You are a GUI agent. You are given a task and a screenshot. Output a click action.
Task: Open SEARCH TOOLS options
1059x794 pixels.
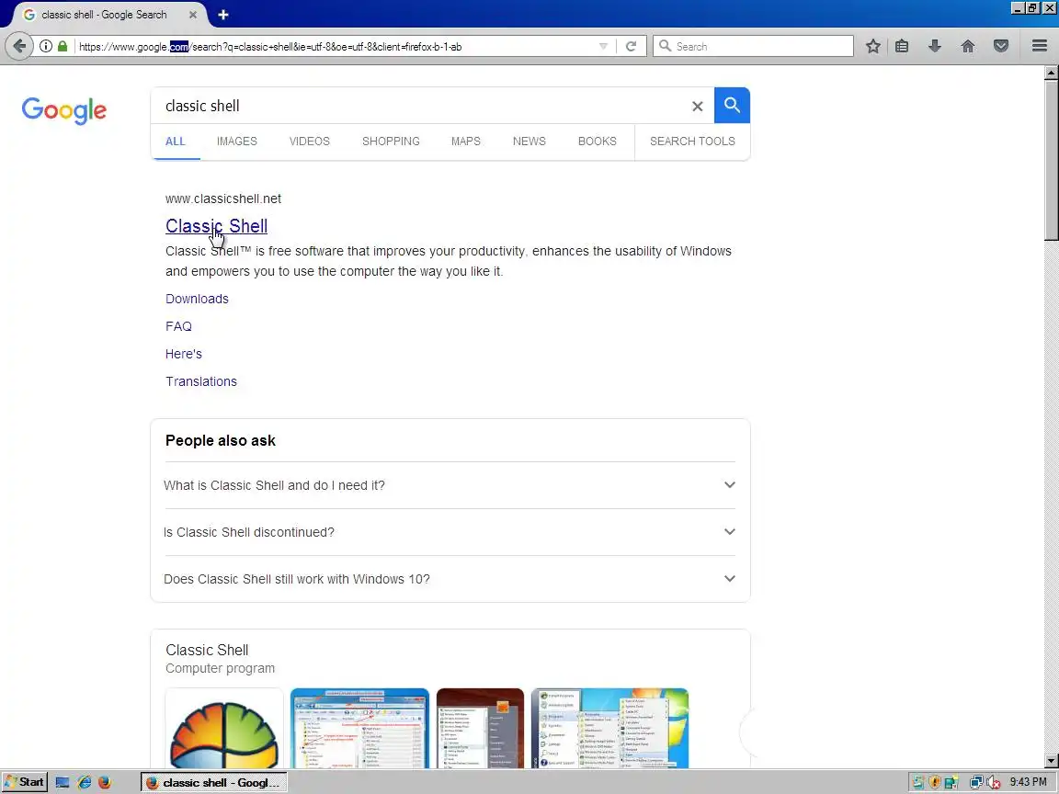(692, 142)
